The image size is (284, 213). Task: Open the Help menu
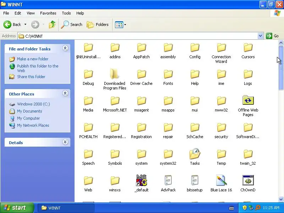pos(80,13)
